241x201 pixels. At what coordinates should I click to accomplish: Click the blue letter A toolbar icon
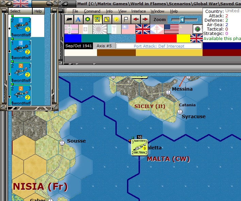[x=78, y=19]
